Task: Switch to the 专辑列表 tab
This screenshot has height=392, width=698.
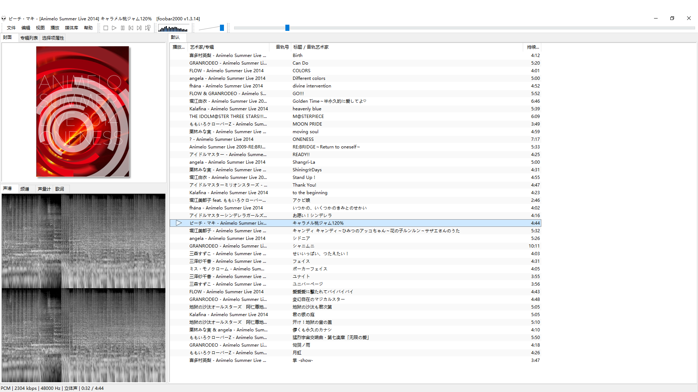Action: pos(29,38)
